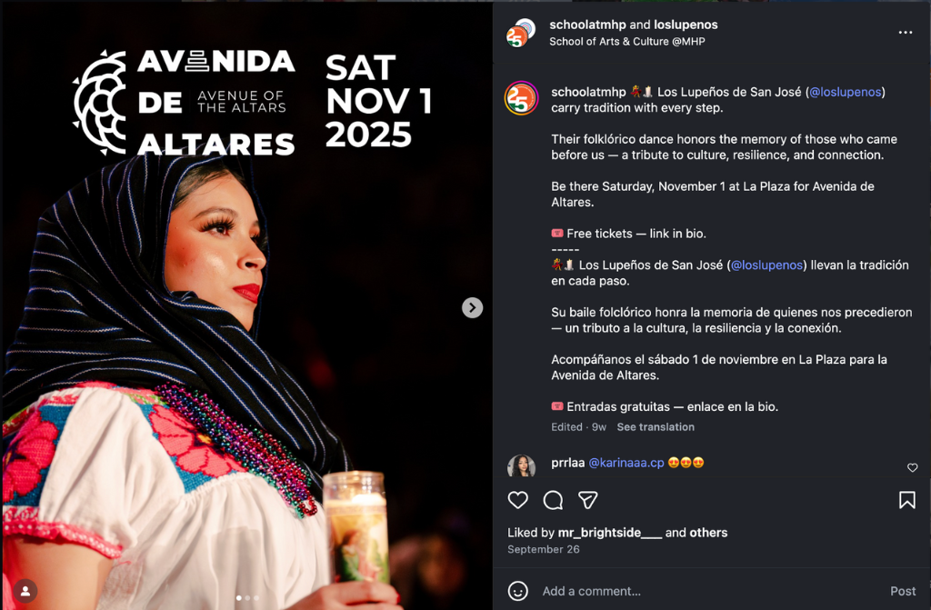Open the emoji picker smiley icon
931x610 pixels.
point(517,591)
